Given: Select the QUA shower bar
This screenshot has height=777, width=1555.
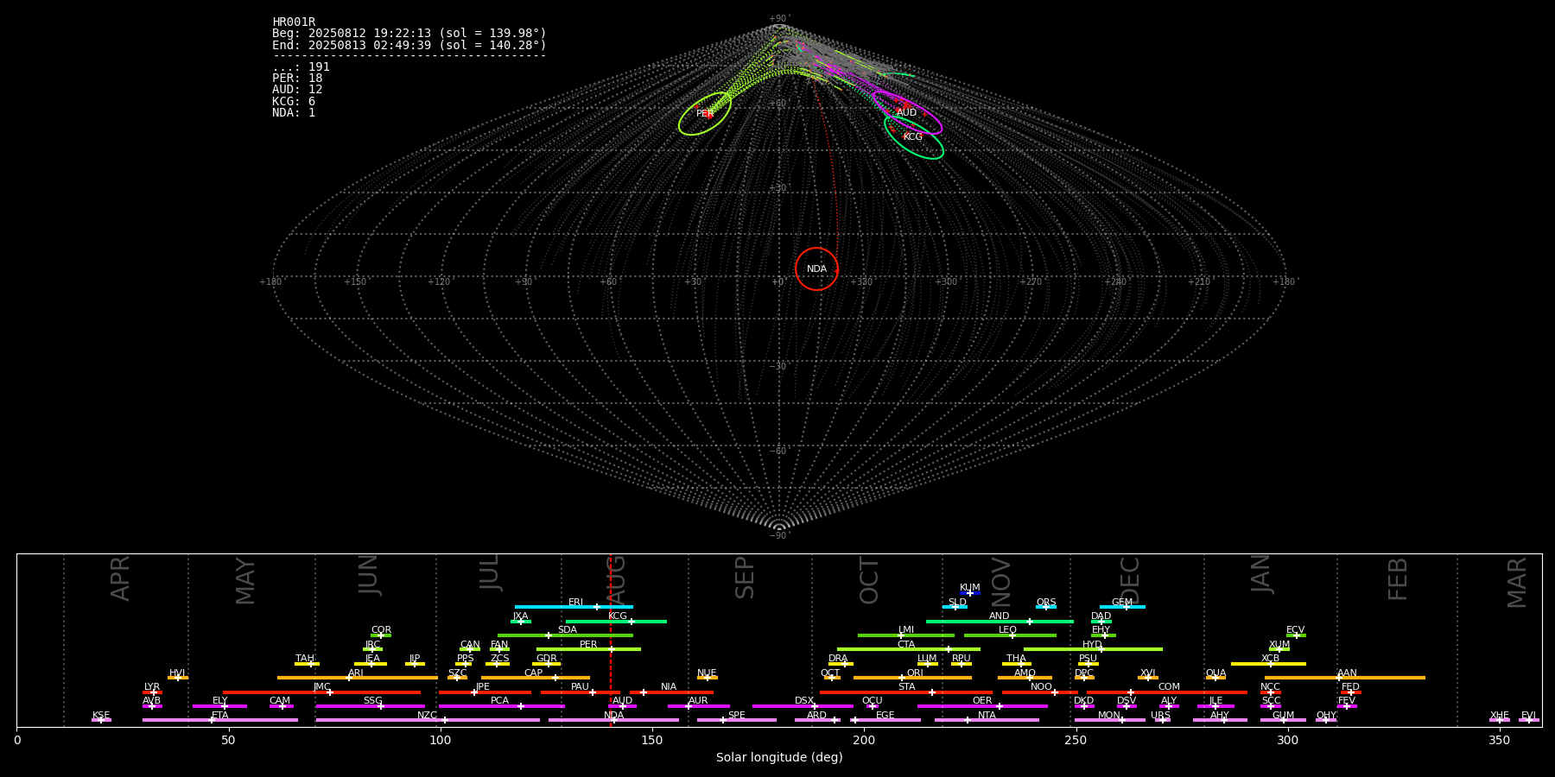Looking at the screenshot, I should 1215,678.
